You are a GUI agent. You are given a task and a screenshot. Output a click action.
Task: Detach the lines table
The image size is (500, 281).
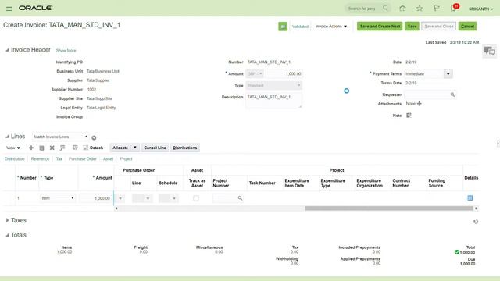coord(93,148)
